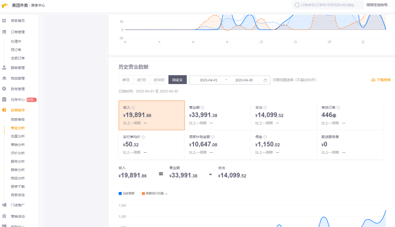Viewport: 395px width, 227px height.
Task: Select the 收入 ¥19,891.86 metric card
Action: click(152, 116)
